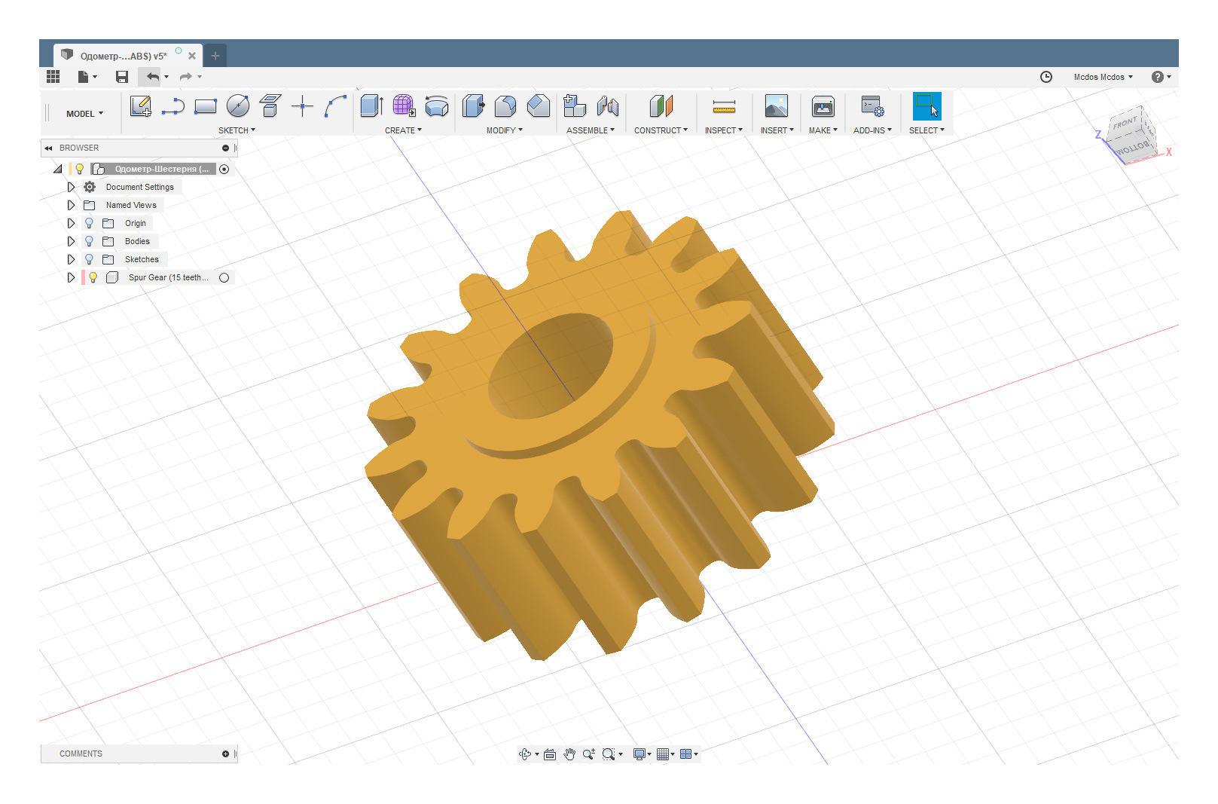Click the Orbit navigation icon
This screenshot has height=804, width=1218.
525,754
